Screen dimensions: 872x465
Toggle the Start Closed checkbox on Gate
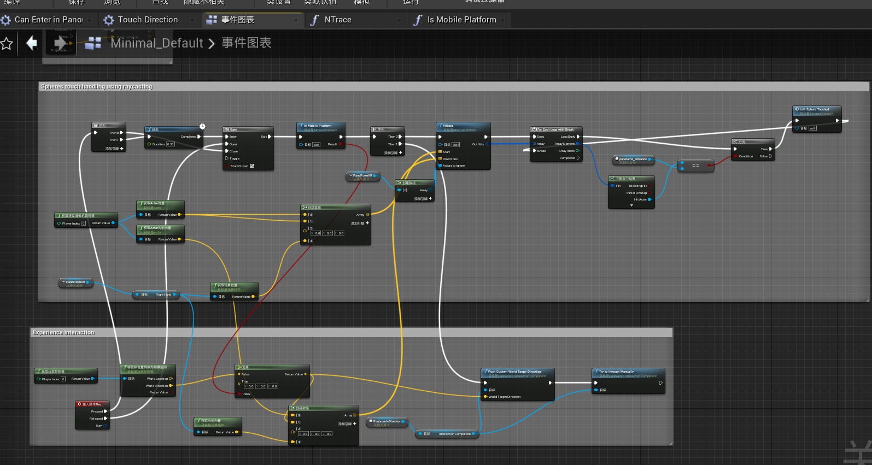(252, 166)
